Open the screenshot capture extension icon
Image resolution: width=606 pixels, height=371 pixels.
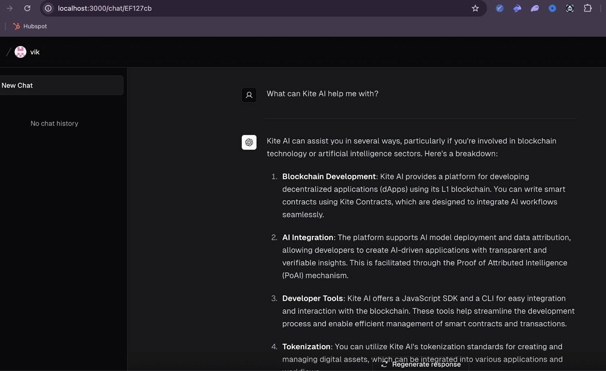(570, 8)
